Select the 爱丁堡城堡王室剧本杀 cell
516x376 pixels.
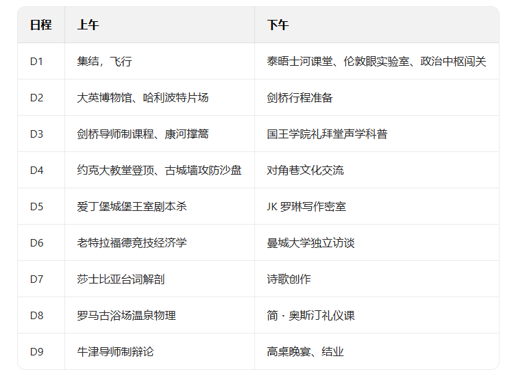pyautogui.click(x=132, y=207)
